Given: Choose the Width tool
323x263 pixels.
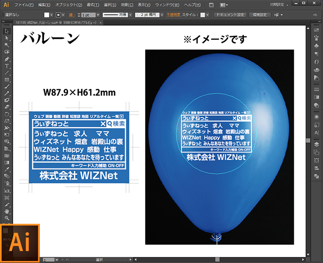Looking at the screenshot, I should click(7, 128).
